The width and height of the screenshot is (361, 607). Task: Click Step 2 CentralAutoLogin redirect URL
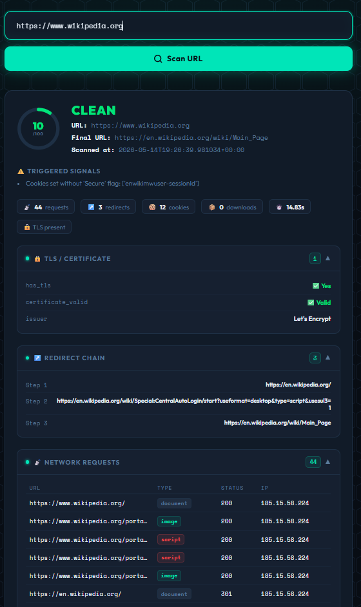193,404
